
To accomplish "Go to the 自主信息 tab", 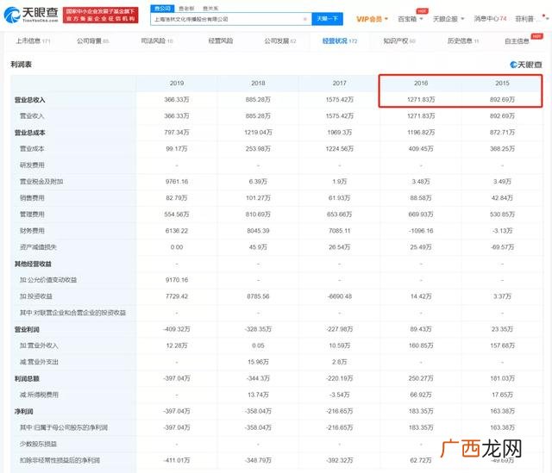I will click(517, 41).
